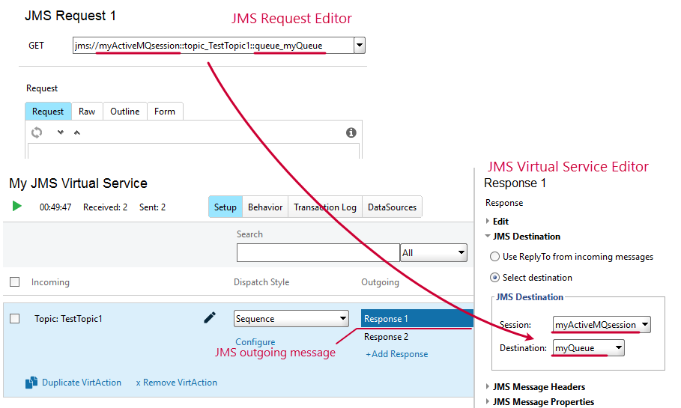
Task: Open the Session myActiveMQsession dropdown
Action: coord(645,324)
